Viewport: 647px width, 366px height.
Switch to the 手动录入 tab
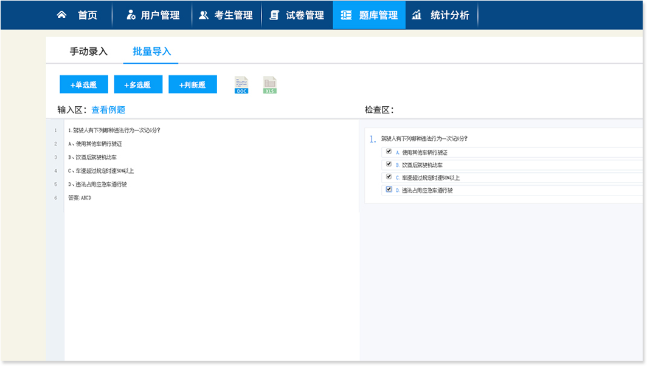tap(89, 52)
